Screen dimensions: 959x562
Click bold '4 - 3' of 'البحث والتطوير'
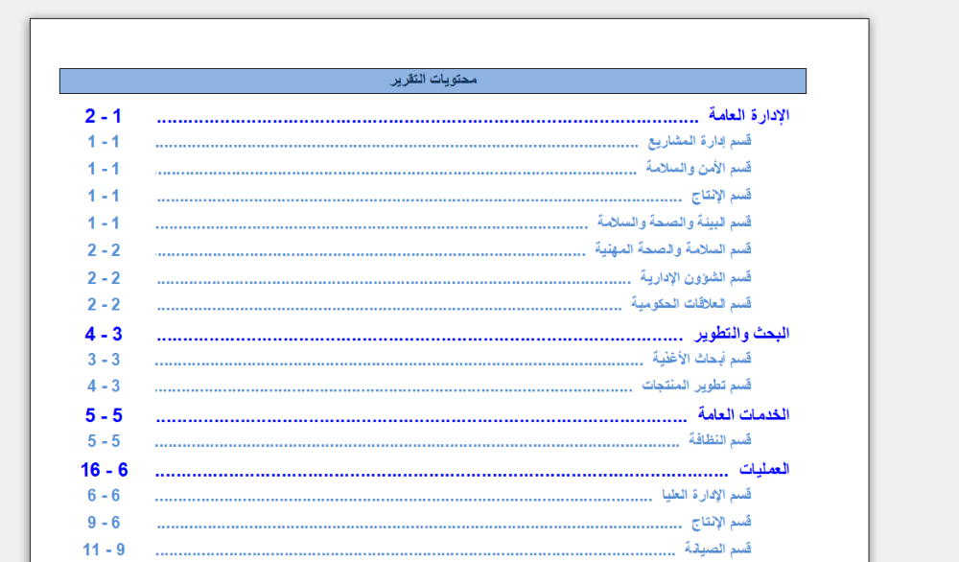(104, 334)
